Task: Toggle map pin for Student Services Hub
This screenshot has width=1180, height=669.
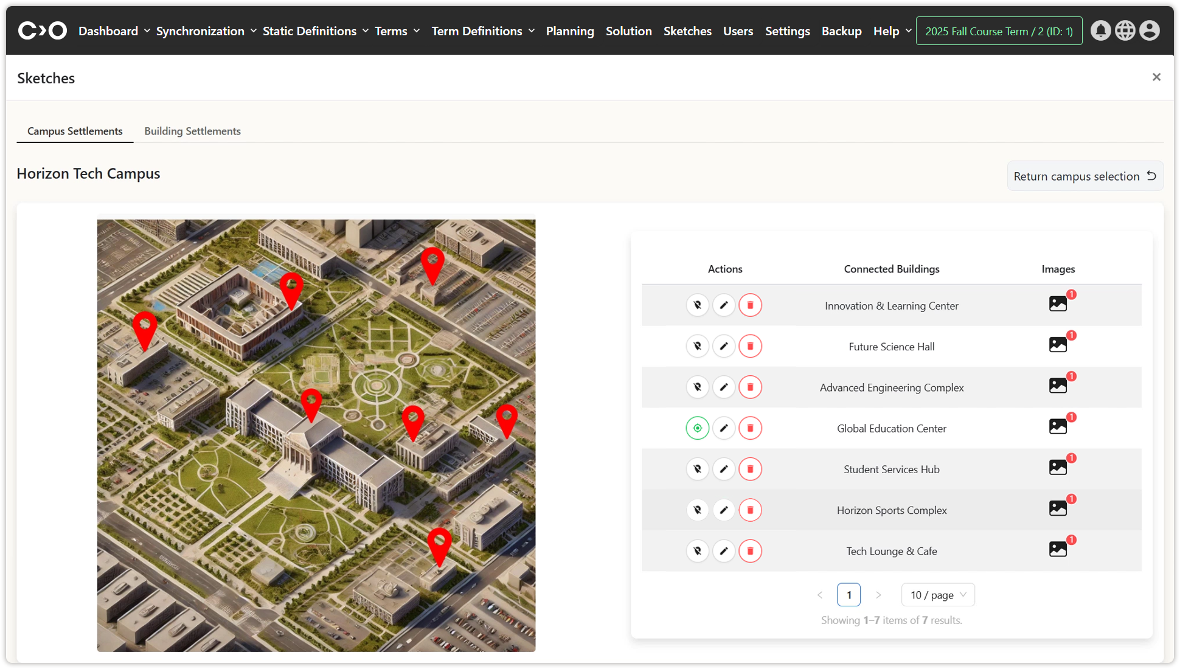Action: coord(698,469)
